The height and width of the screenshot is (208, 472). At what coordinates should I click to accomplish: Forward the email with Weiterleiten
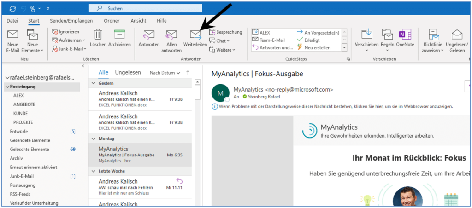[195, 38]
